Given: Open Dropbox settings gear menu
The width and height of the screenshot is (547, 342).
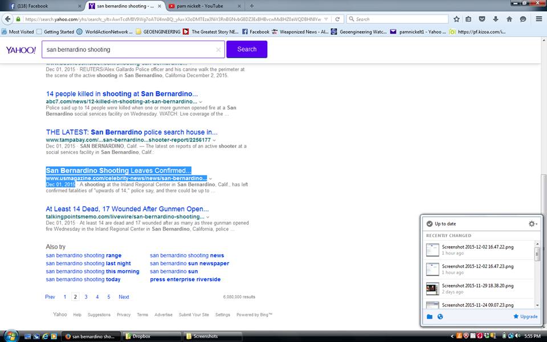Looking at the screenshot, I should [532, 223].
